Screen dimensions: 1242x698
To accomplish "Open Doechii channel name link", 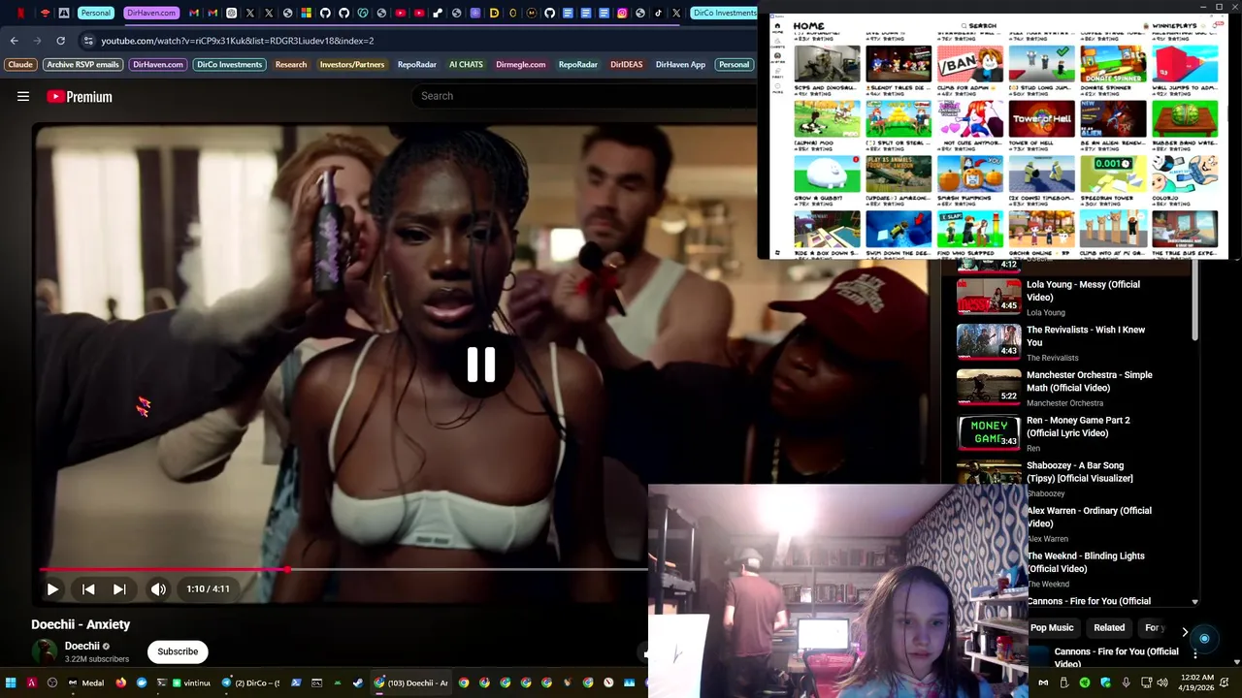I will pos(82,646).
